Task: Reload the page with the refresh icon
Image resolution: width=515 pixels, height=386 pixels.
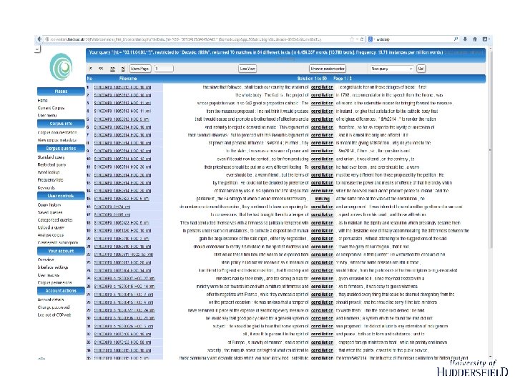Action: tap(362, 39)
